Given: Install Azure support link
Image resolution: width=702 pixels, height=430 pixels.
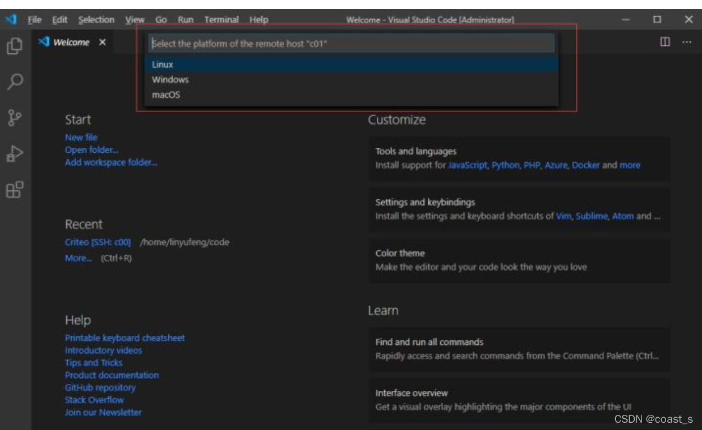Looking at the screenshot, I should (556, 165).
